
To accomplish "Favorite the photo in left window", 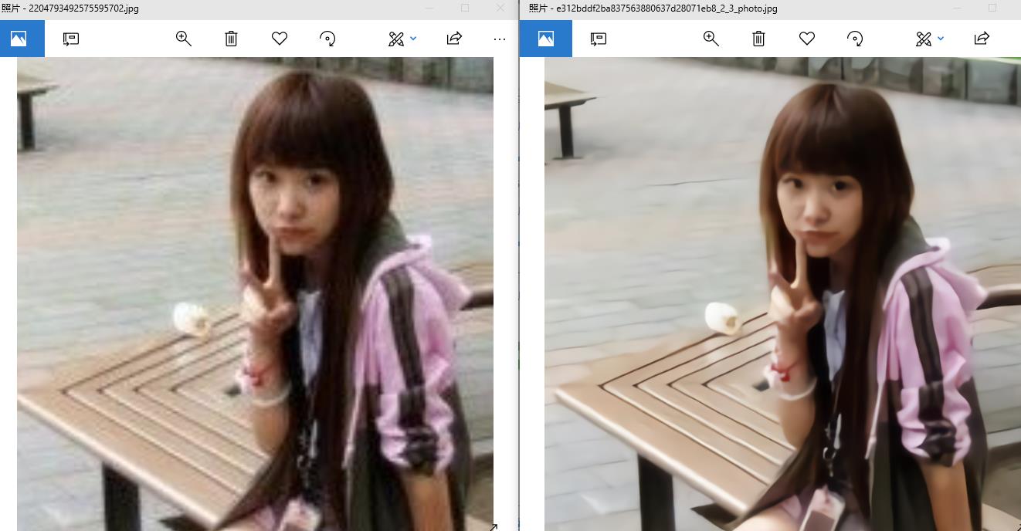I will click(280, 39).
